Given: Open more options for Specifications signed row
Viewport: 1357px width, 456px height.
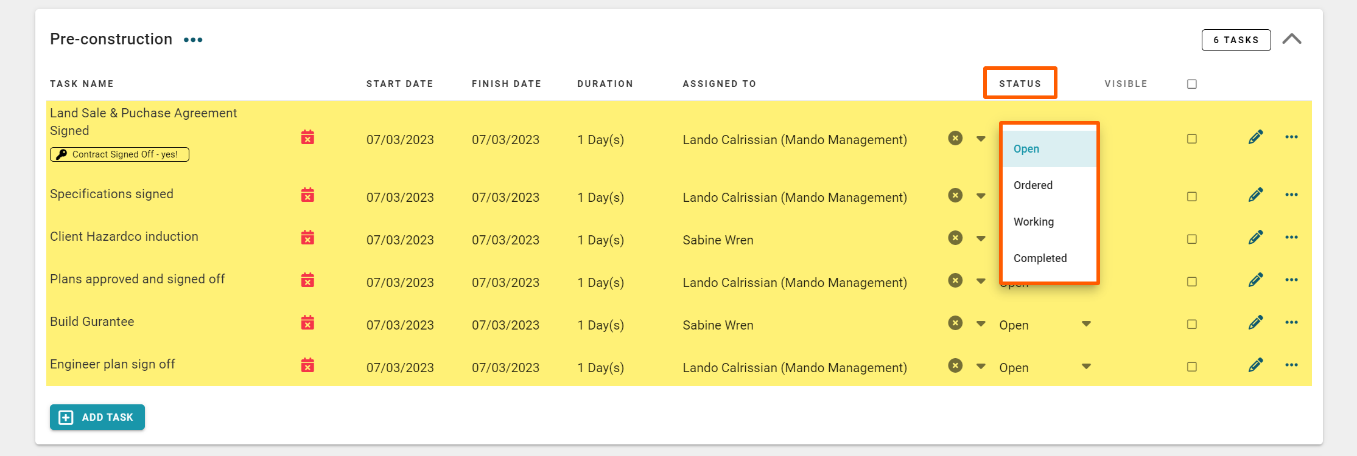Looking at the screenshot, I should [x=1291, y=195].
